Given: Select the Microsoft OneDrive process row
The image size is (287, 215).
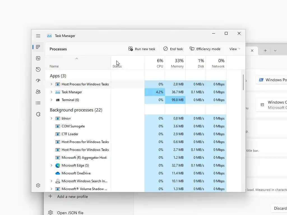Looking at the screenshot, I should 136,173.
